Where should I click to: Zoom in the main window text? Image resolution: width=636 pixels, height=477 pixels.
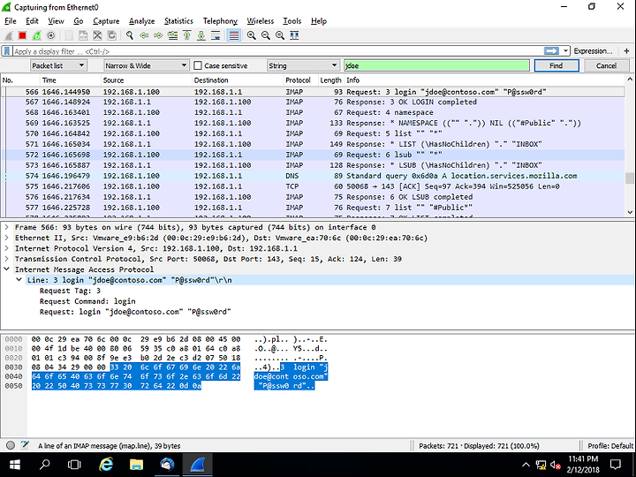click(252, 35)
